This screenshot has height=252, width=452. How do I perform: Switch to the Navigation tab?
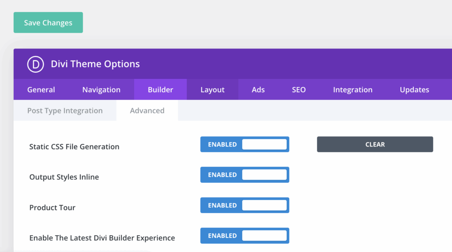point(102,90)
